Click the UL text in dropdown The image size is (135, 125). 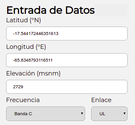[x=102, y=114]
